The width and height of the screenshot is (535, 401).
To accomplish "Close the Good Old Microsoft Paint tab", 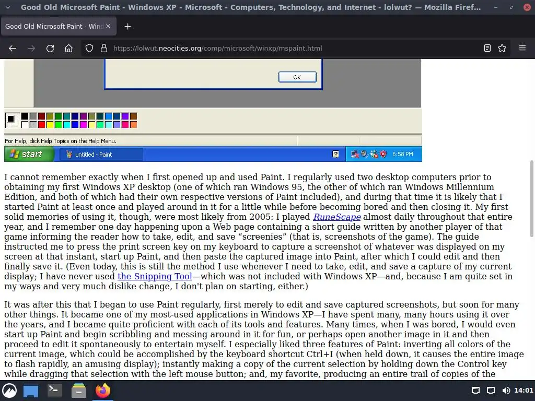I will 108,26.
